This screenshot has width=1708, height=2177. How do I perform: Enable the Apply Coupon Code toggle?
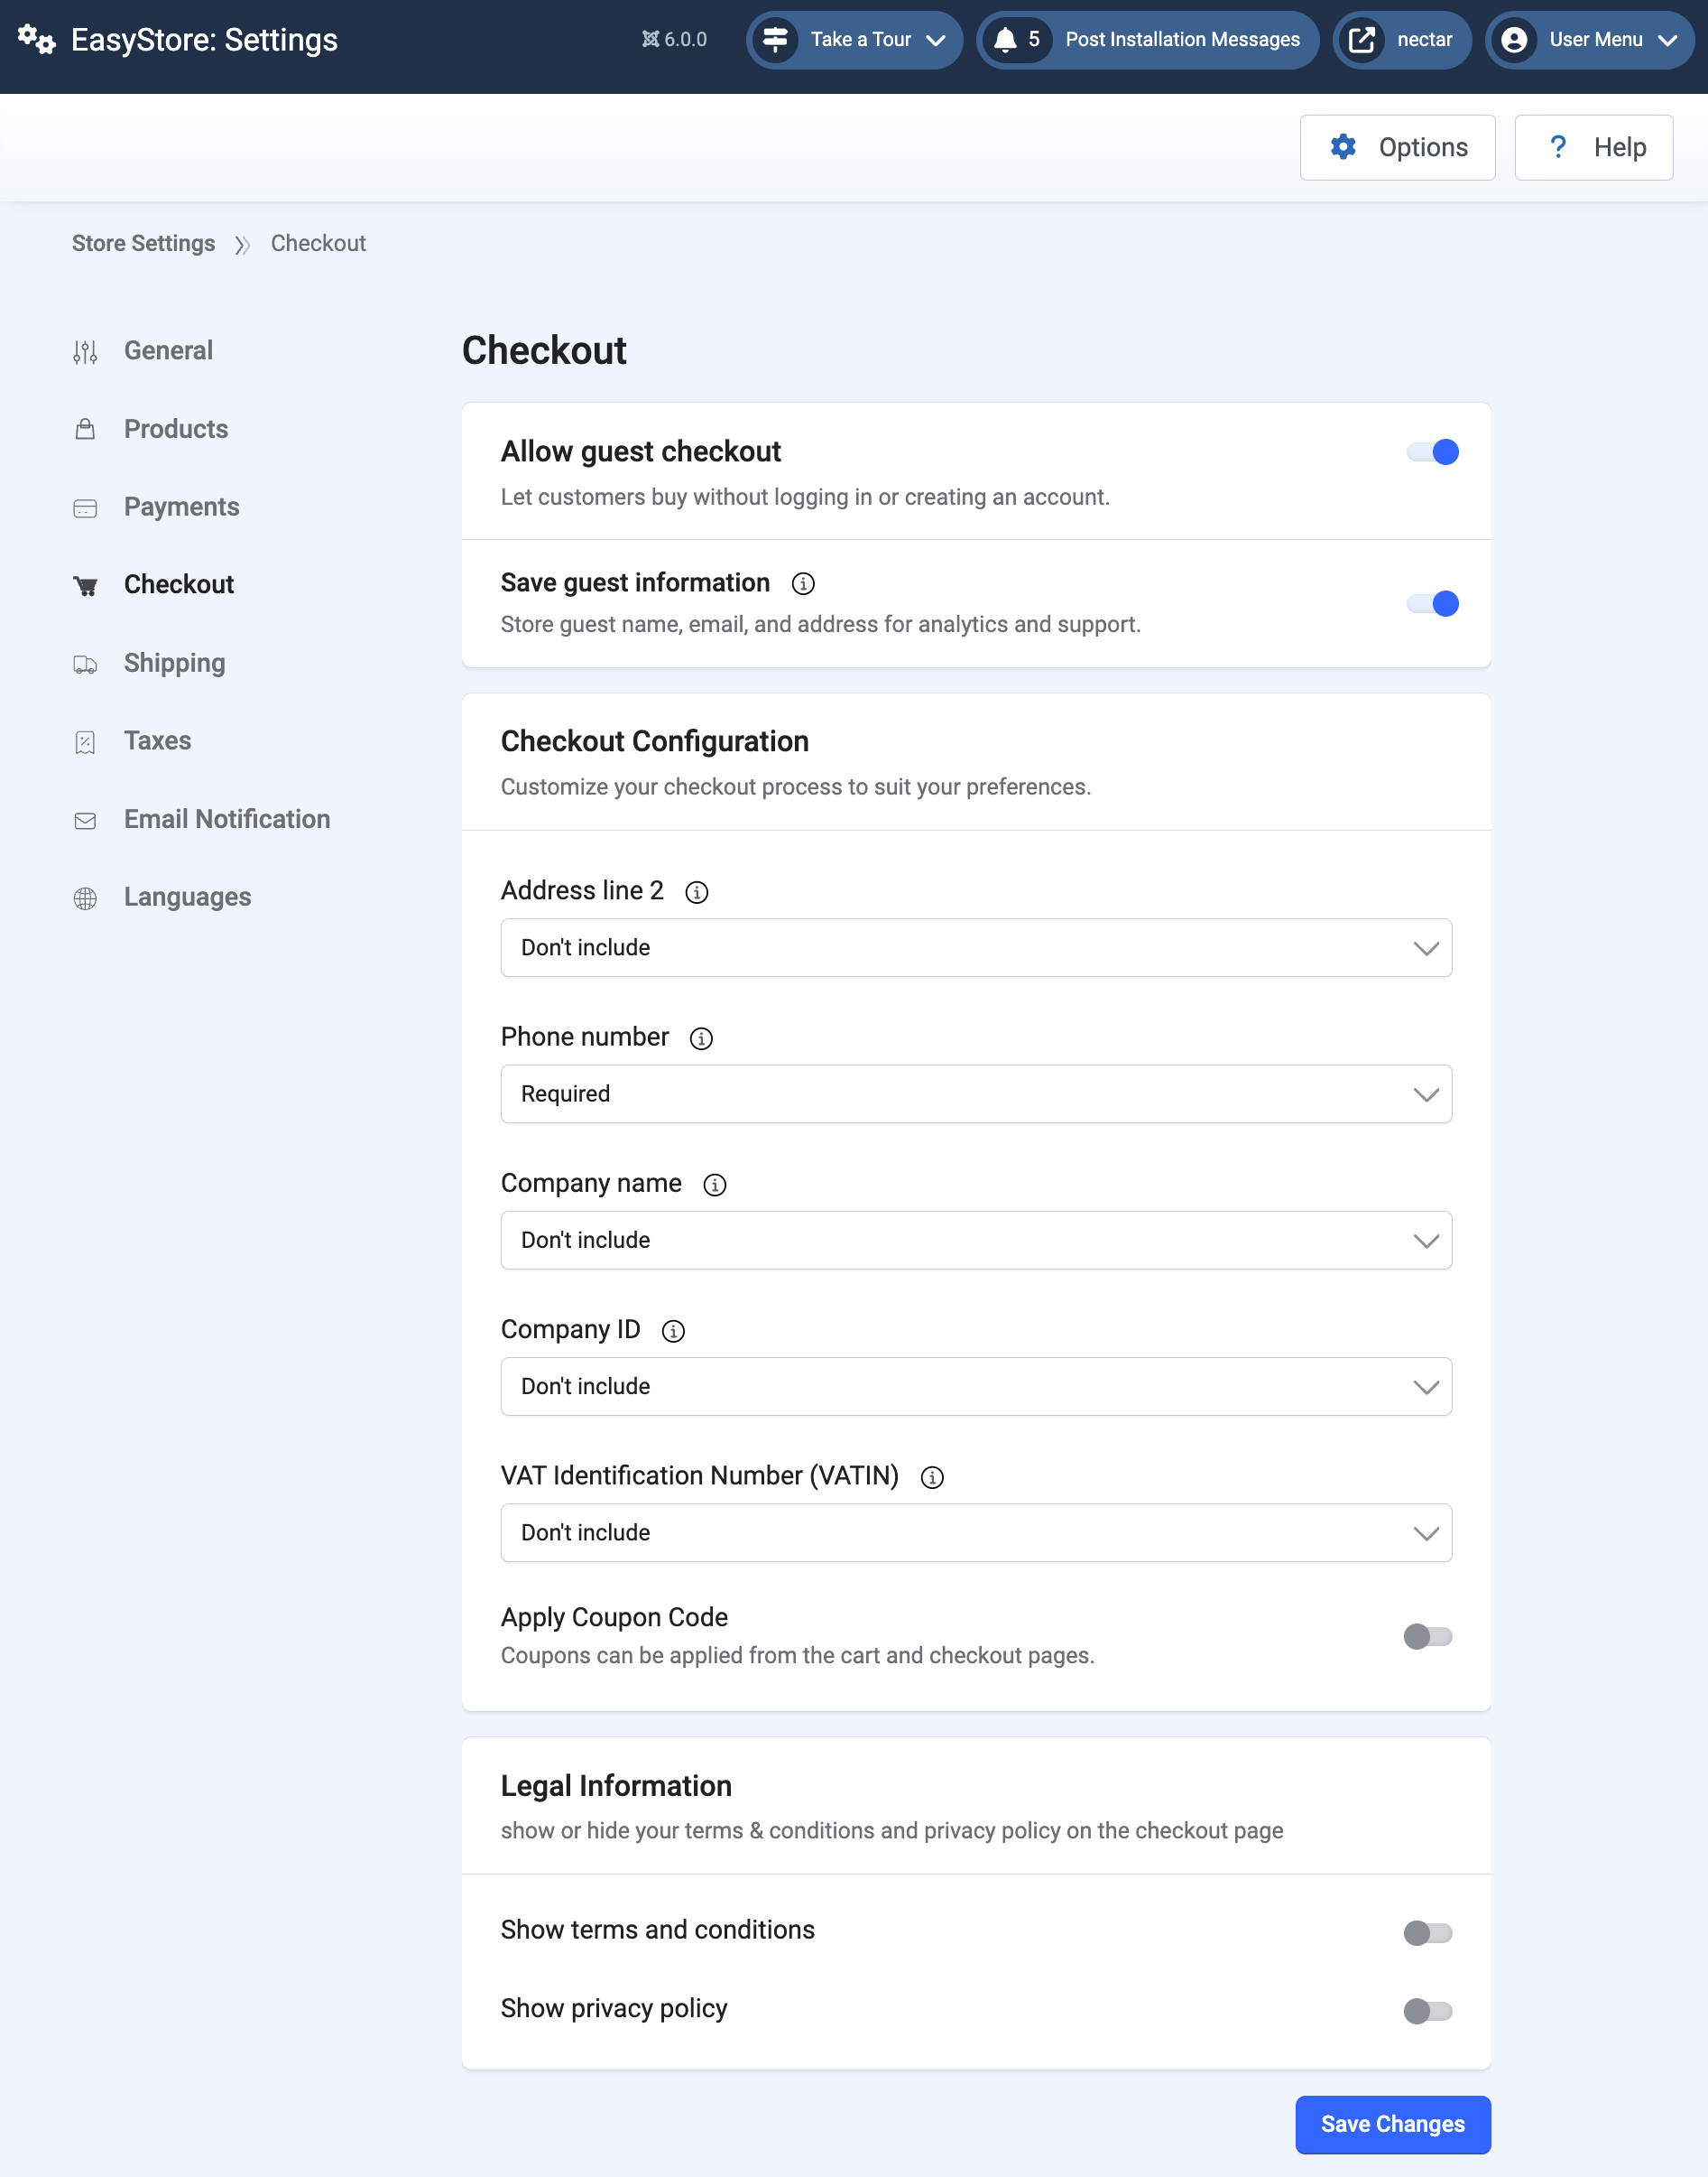coord(1427,1637)
